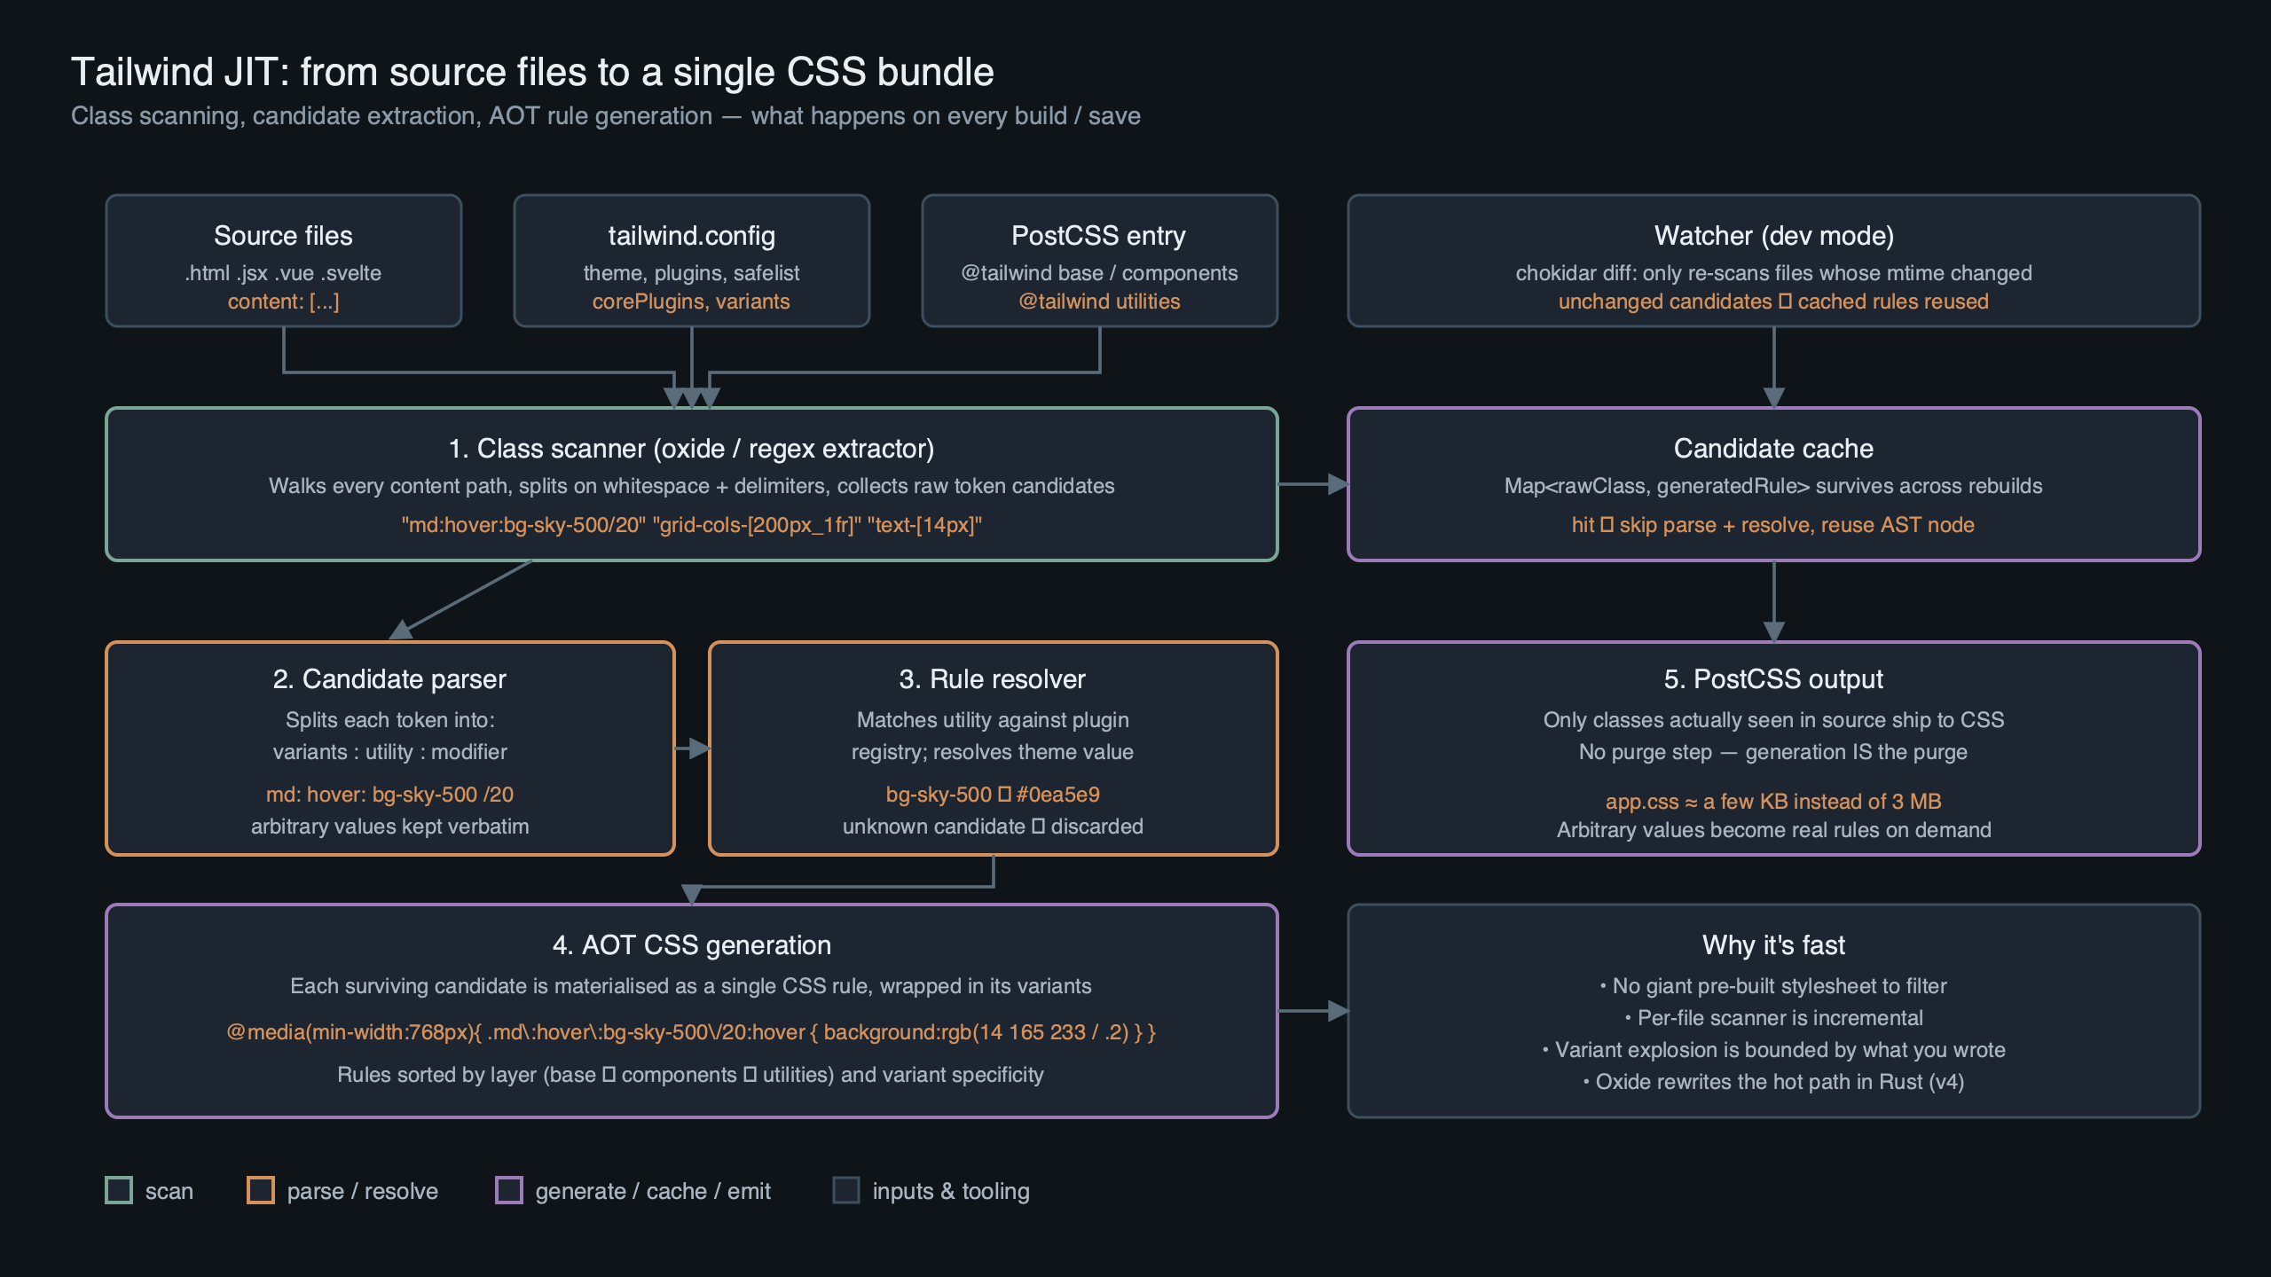Click 'Walks every content path' description
This screenshot has height=1277, width=2271.
(x=691, y=486)
